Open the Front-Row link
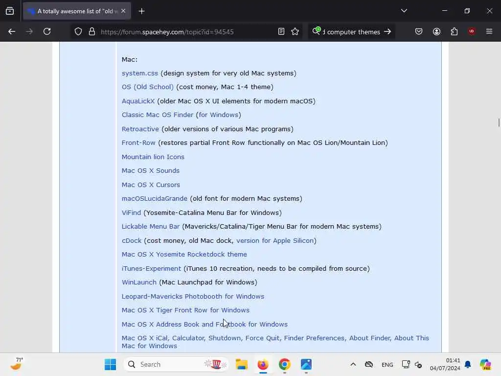The height and width of the screenshot is (376, 501). [138, 142]
